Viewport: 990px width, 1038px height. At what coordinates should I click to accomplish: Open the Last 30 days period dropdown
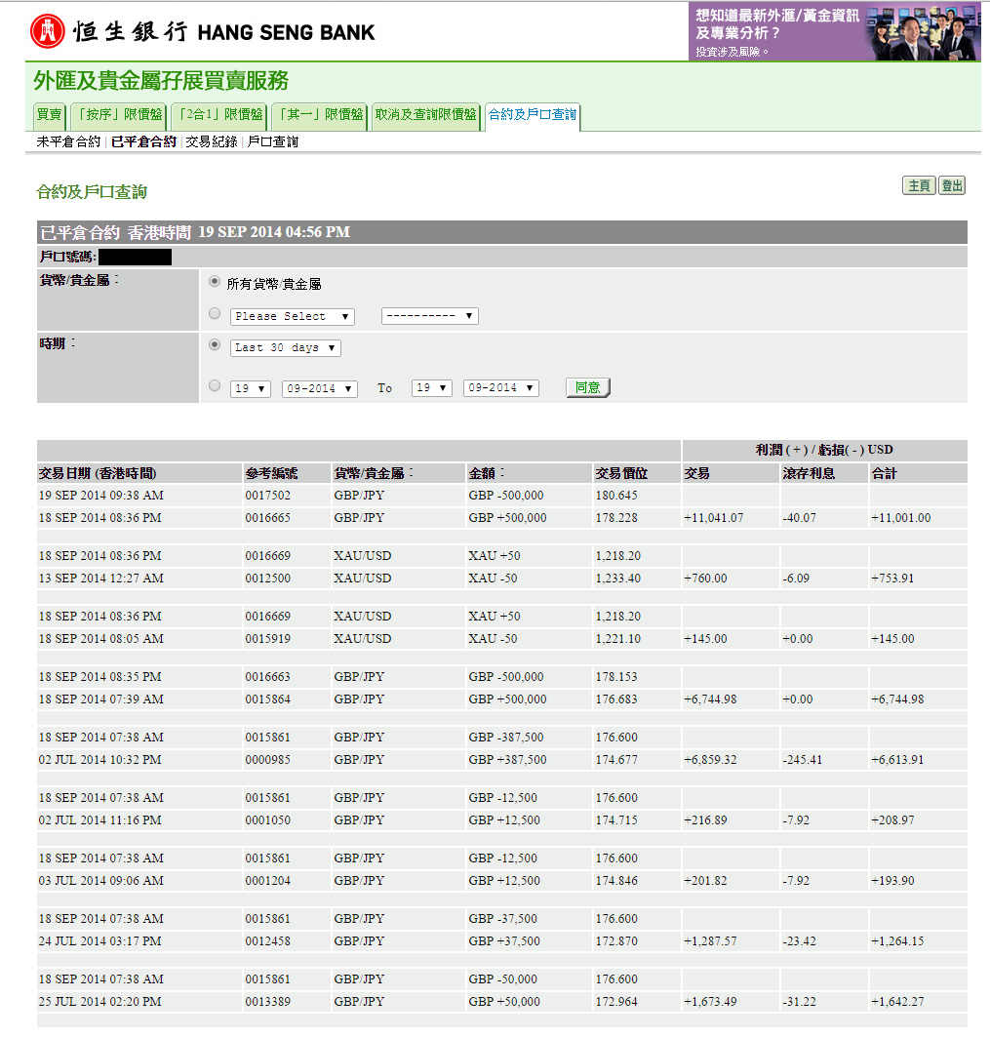click(286, 348)
